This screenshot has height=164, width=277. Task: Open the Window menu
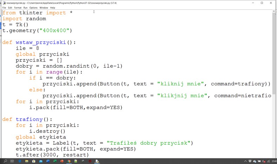[x=44, y=7]
